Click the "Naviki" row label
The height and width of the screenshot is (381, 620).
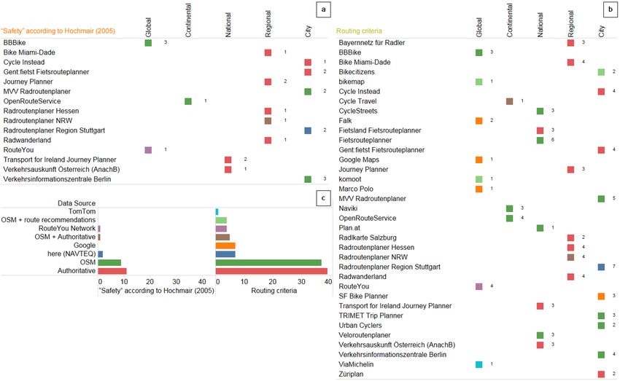348,208
